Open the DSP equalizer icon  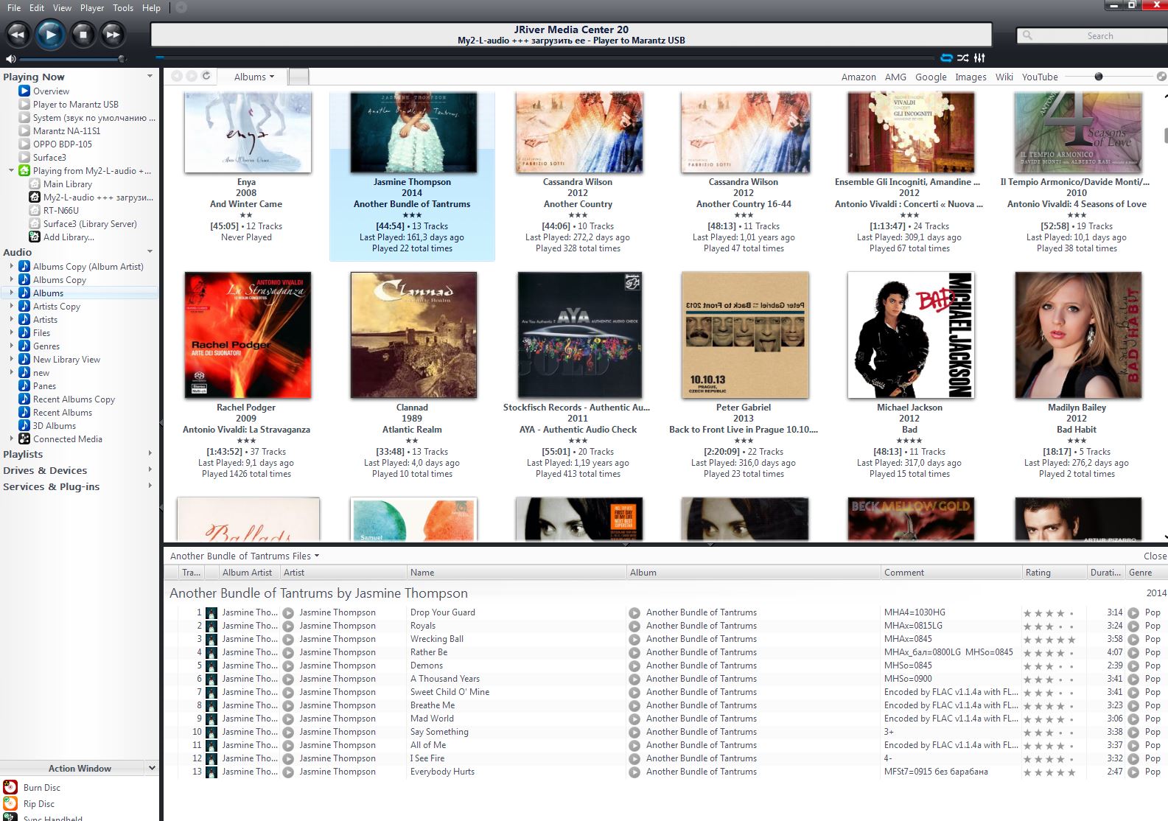(979, 57)
